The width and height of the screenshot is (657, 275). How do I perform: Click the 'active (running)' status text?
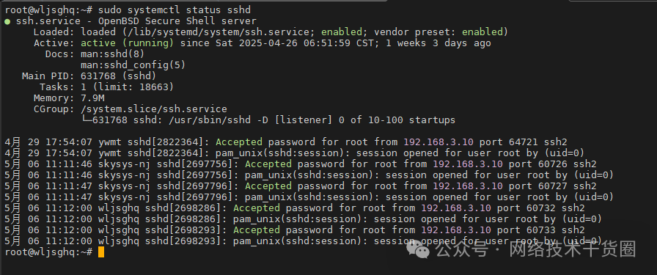(127, 43)
